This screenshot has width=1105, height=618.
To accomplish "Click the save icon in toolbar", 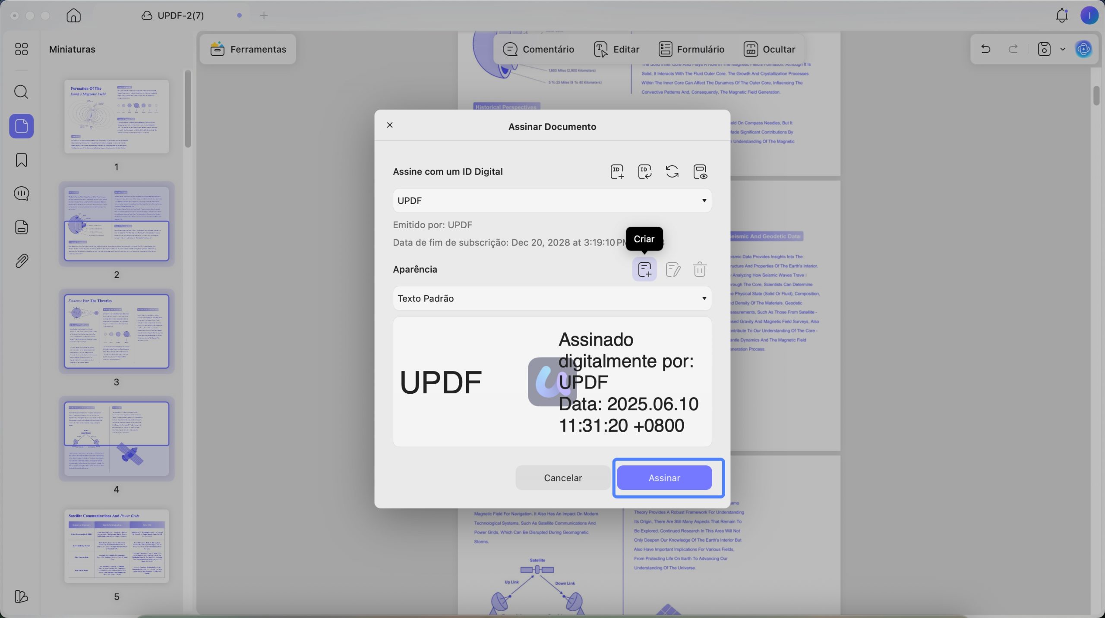I will (1044, 49).
